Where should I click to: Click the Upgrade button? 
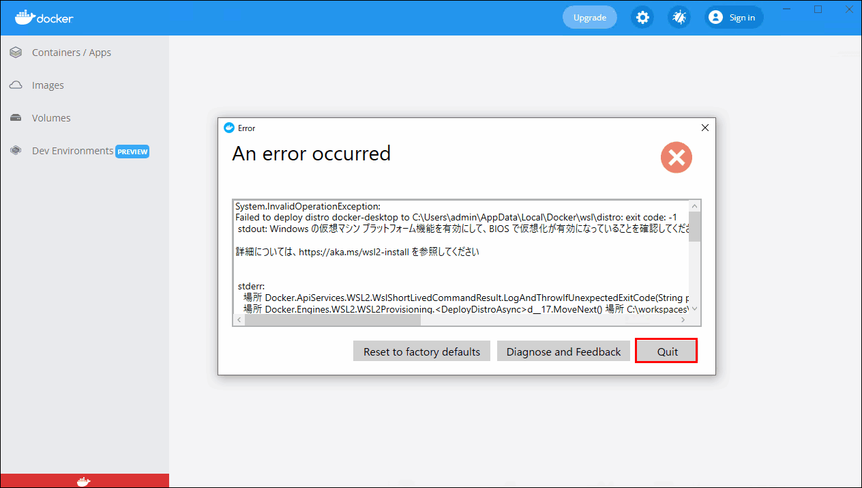[x=590, y=18]
